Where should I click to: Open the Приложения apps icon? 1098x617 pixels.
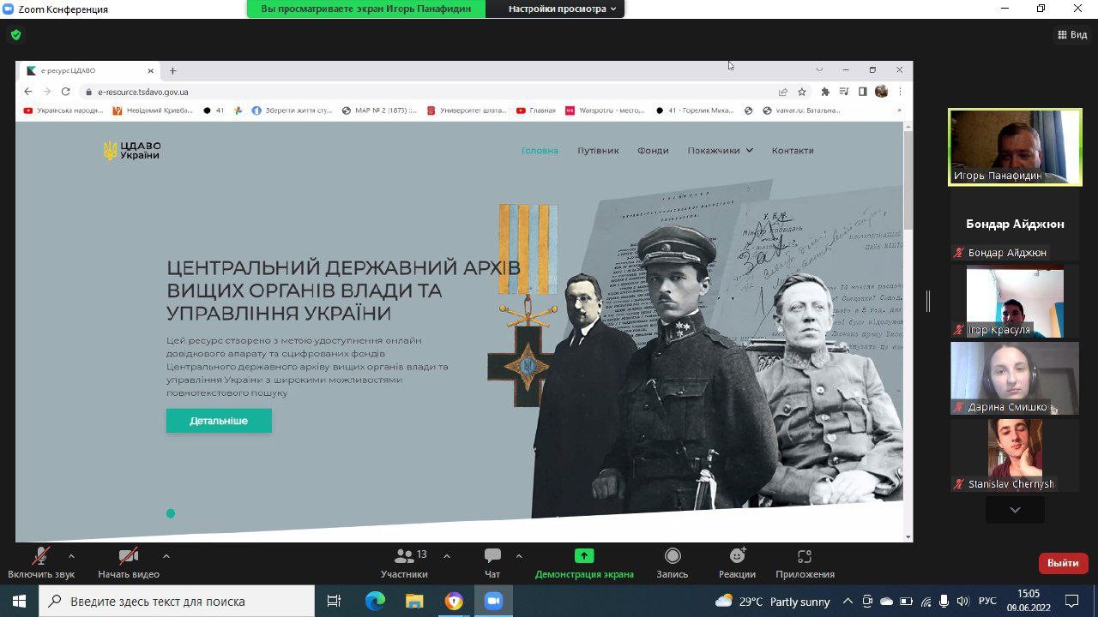point(804,556)
